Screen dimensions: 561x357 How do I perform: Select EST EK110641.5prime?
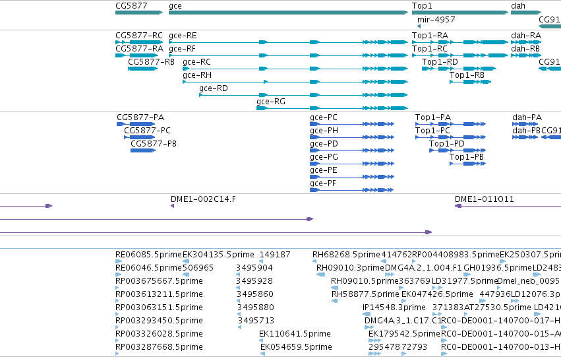[261, 341]
